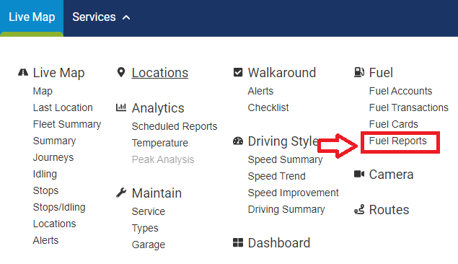This screenshot has width=458, height=264.
Task: Click the route icon beside Routes
Action: pyautogui.click(x=359, y=209)
